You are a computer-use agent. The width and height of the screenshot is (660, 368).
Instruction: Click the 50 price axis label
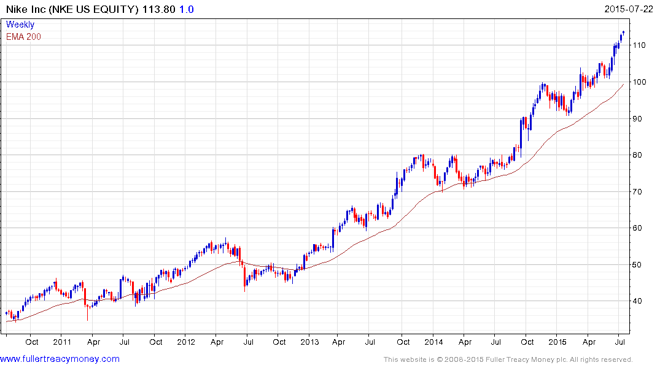pyautogui.click(x=637, y=264)
